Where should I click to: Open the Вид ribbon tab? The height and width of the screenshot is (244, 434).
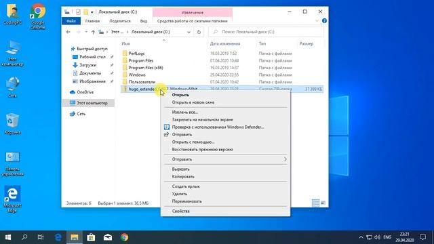pos(143,21)
